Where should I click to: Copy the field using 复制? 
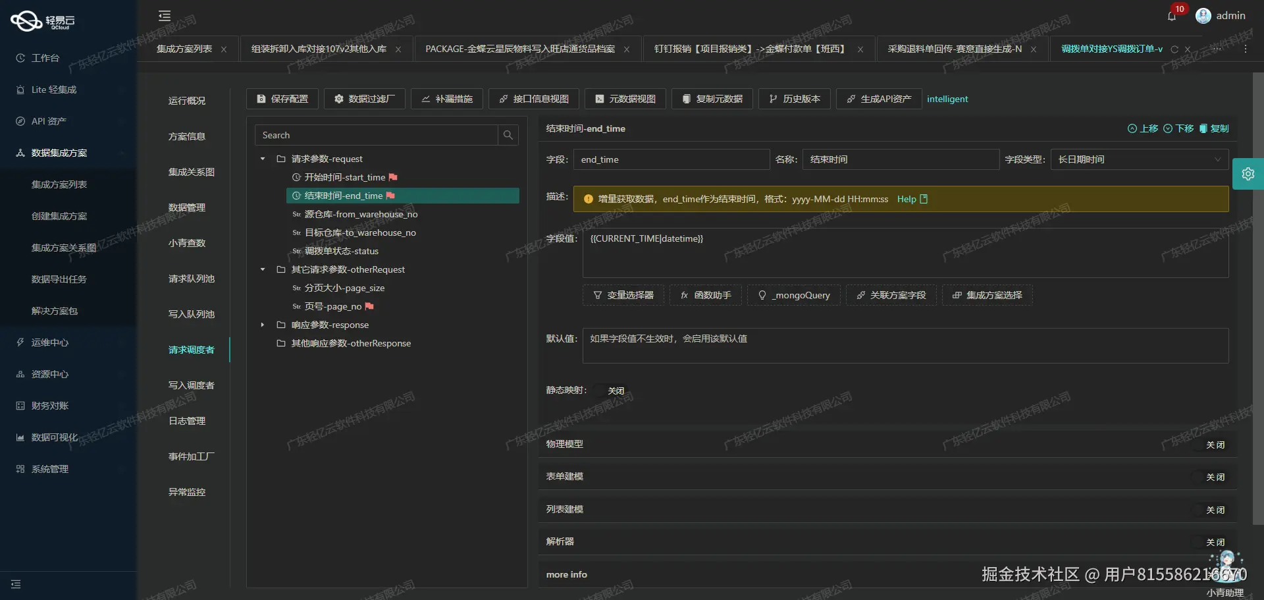(1214, 128)
